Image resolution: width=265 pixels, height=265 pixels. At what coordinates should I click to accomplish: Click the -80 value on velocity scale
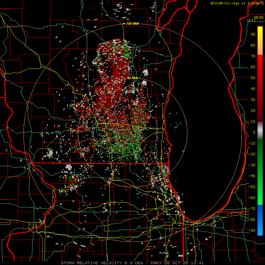pyautogui.click(x=252, y=220)
